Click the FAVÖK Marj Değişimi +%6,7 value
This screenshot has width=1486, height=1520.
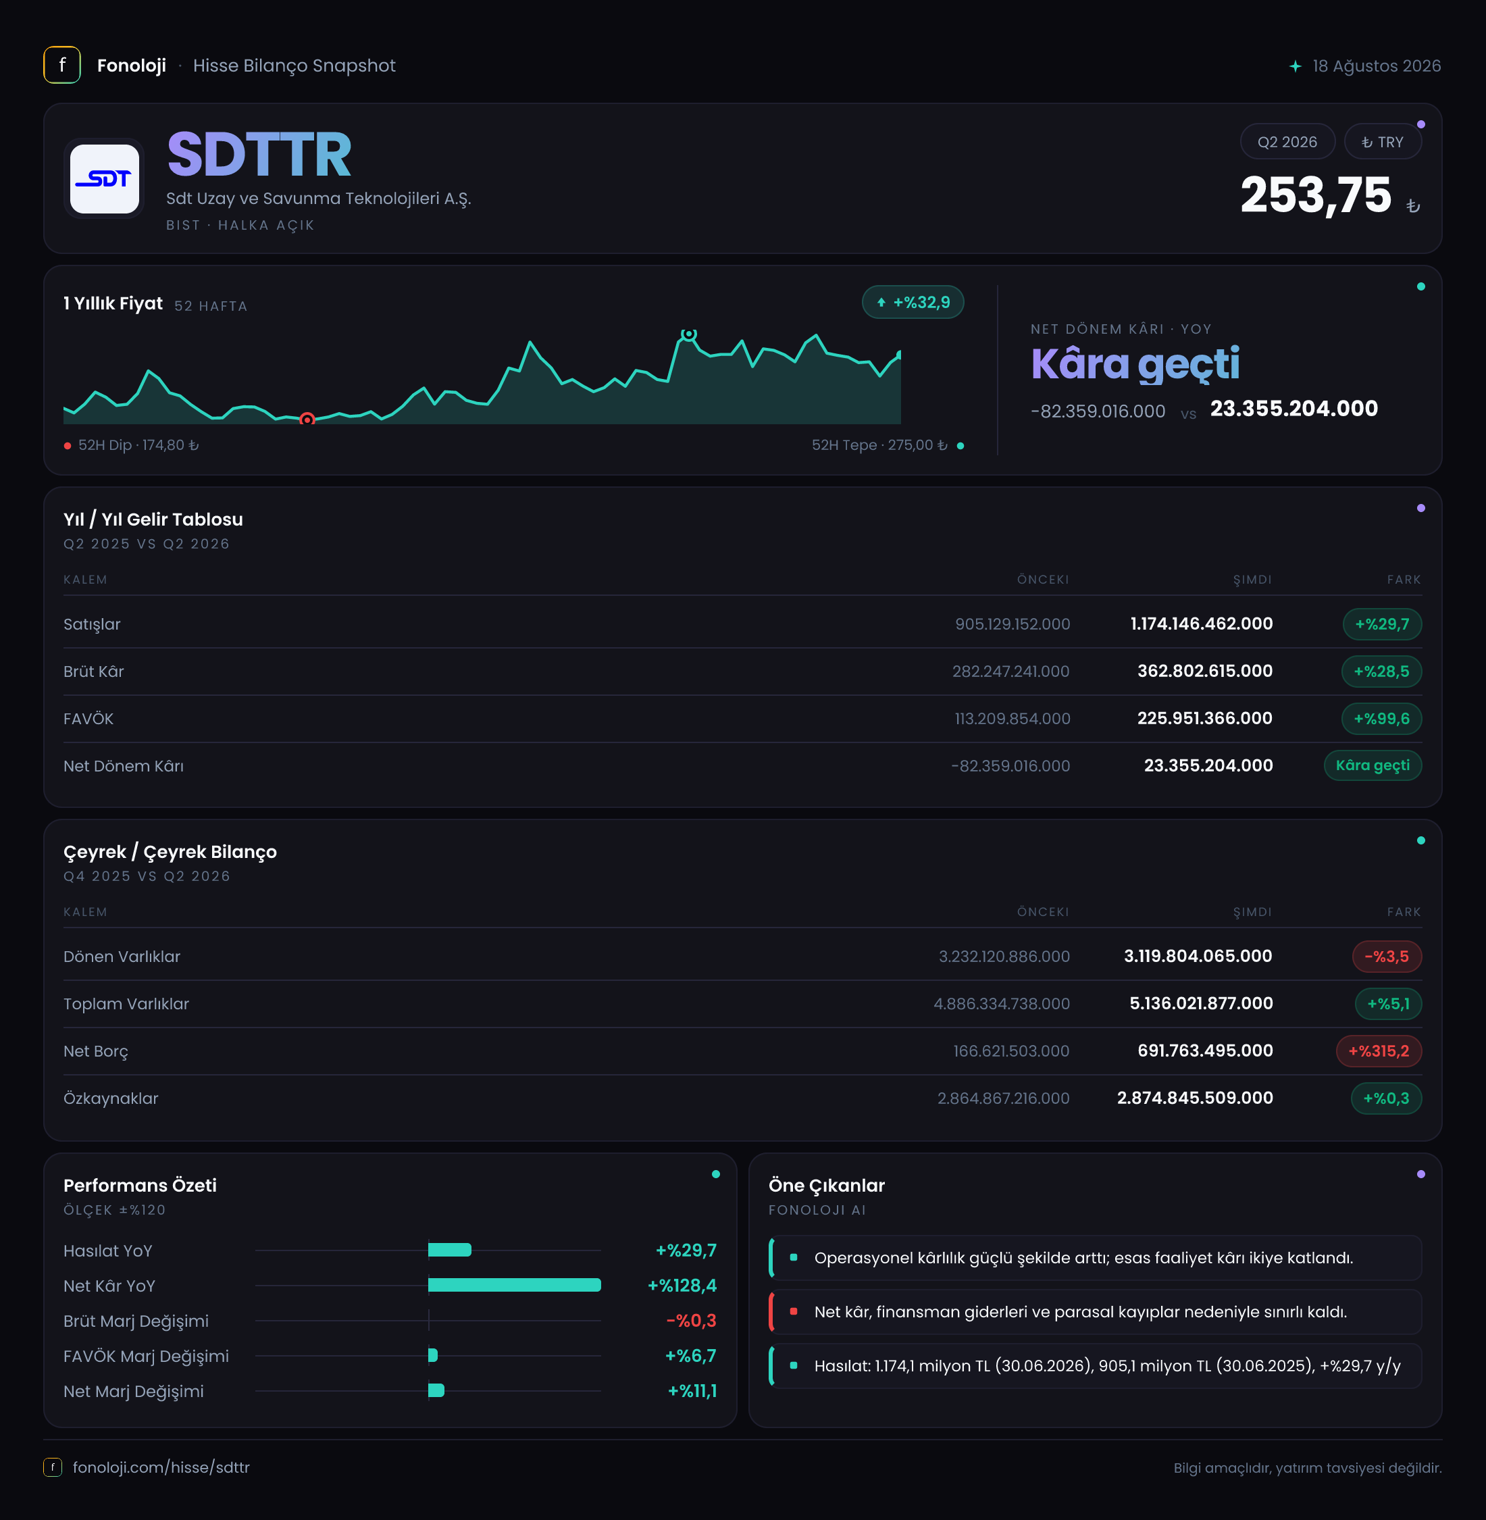[690, 1355]
